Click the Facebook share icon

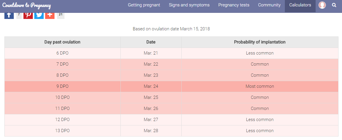[x=9, y=16]
